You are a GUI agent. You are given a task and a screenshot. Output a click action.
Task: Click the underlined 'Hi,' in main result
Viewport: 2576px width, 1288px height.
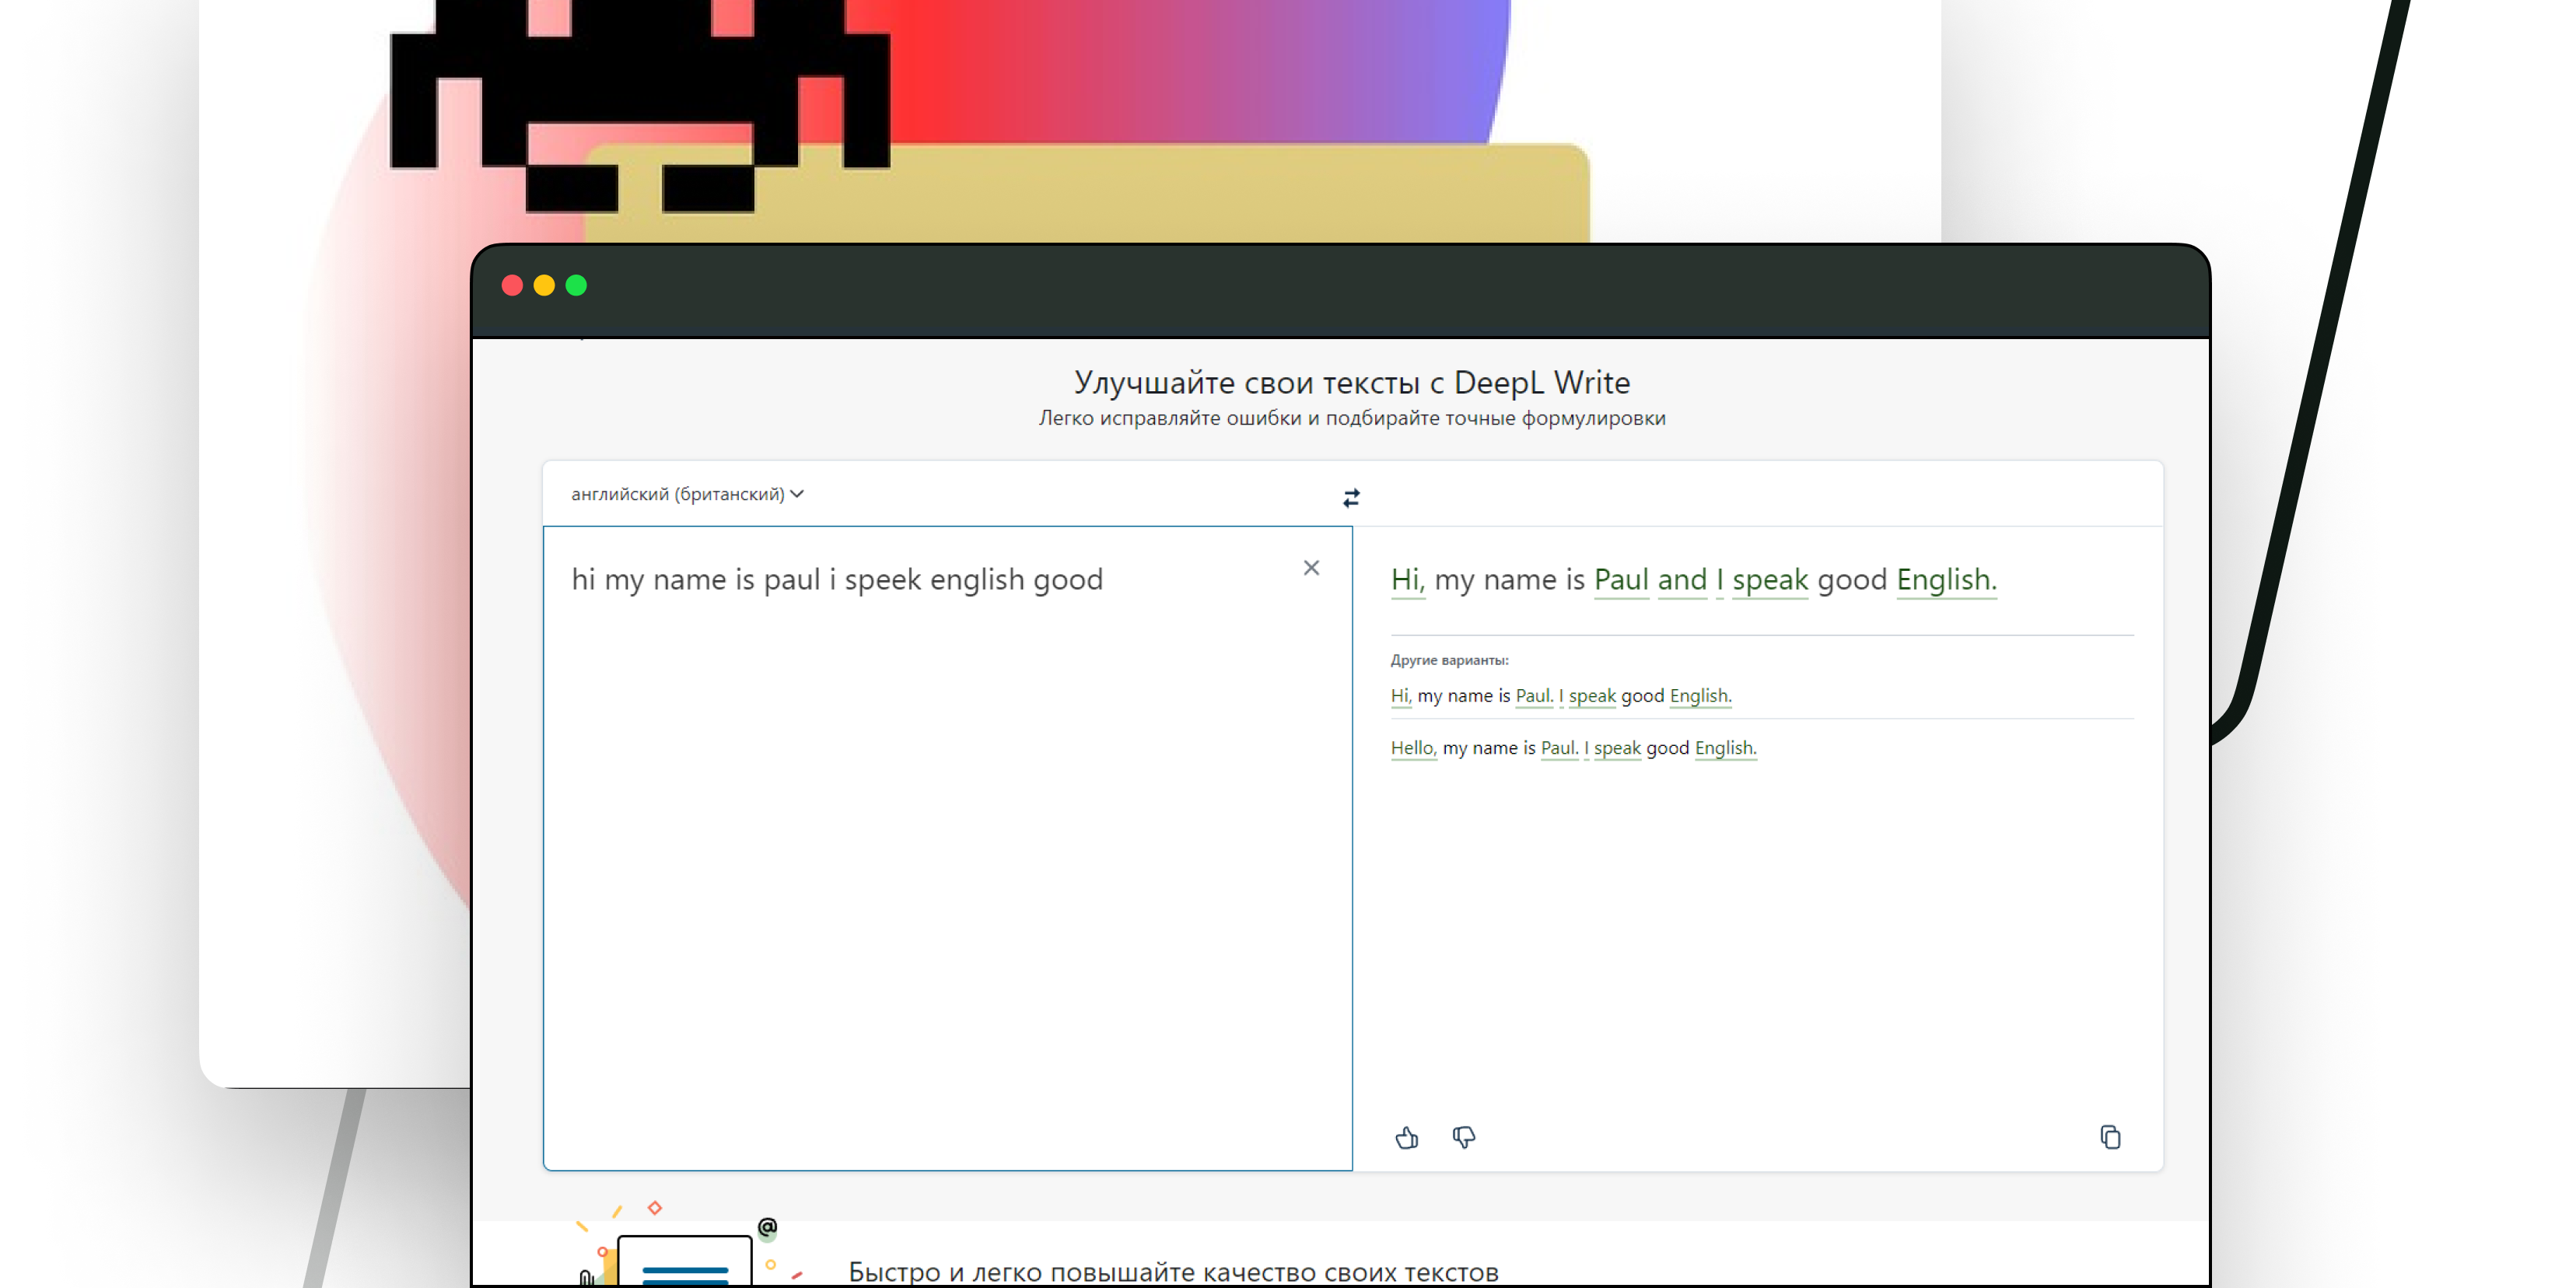coord(1407,580)
